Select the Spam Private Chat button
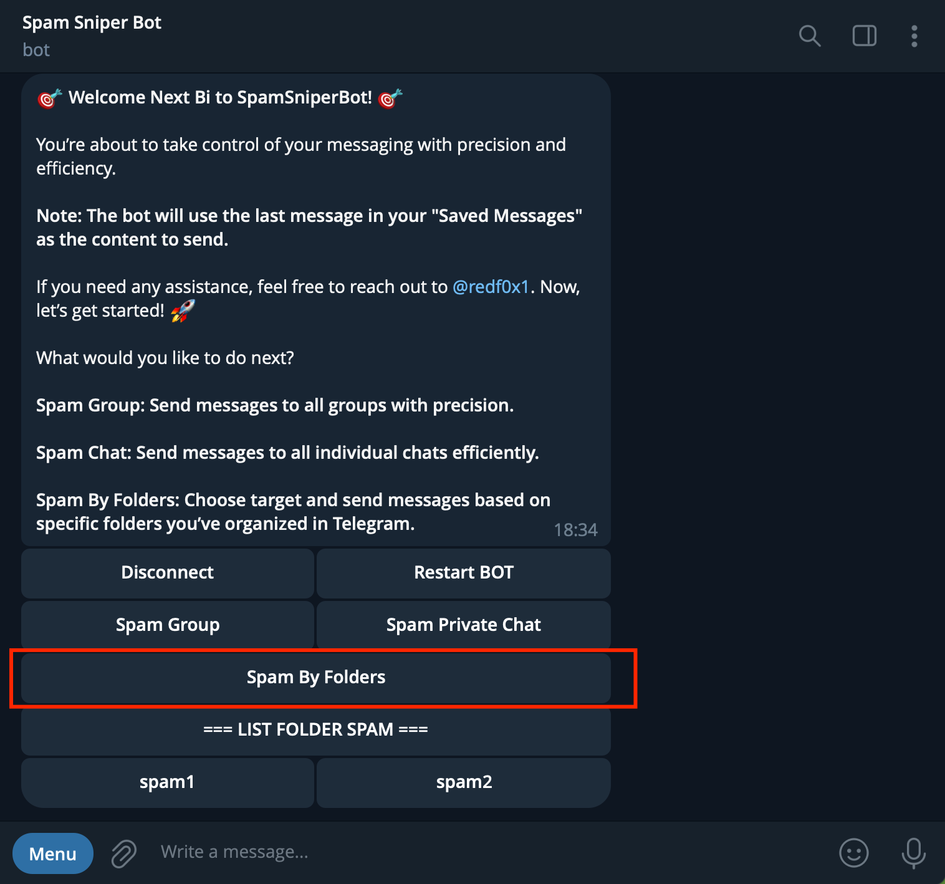This screenshot has width=945, height=884. pos(464,625)
